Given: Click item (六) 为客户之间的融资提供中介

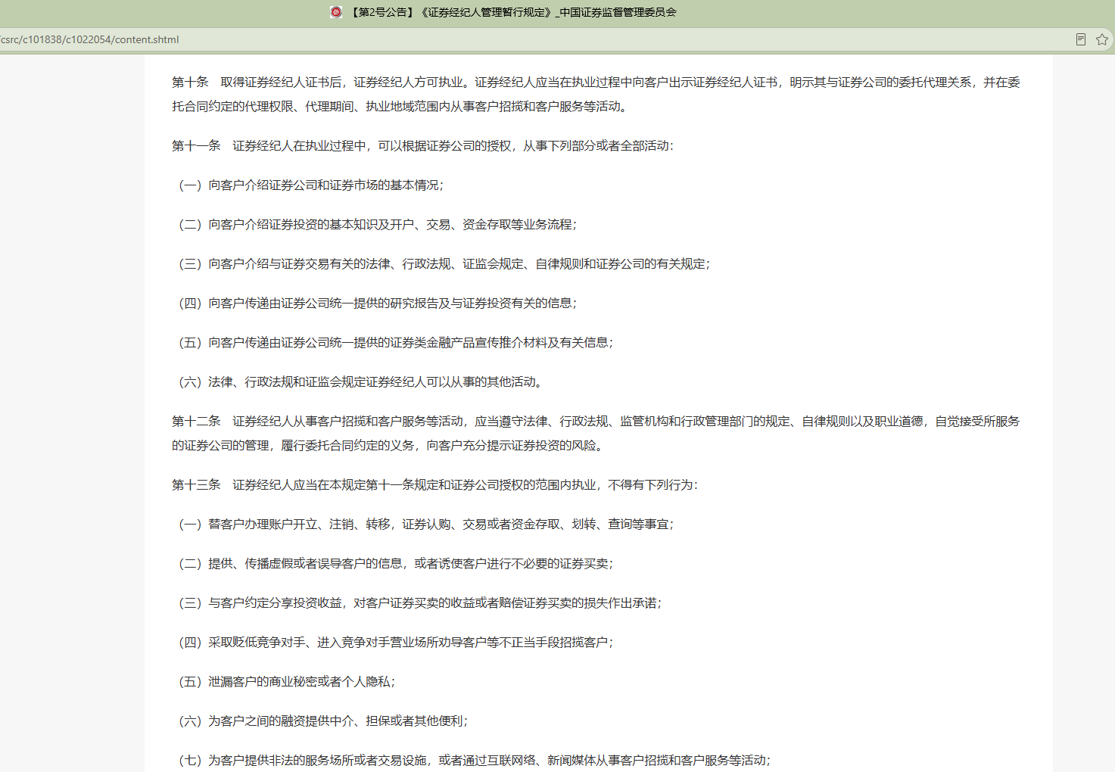Looking at the screenshot, I should [x=323, y=721].
